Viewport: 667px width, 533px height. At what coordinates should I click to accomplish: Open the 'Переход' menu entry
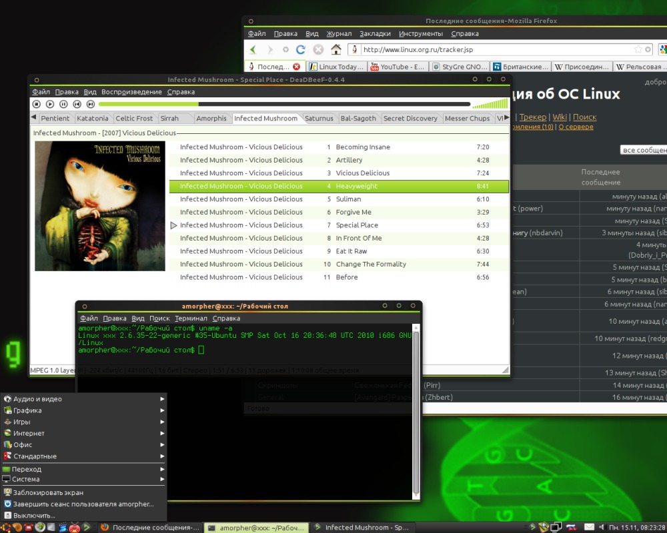[84, 469]
